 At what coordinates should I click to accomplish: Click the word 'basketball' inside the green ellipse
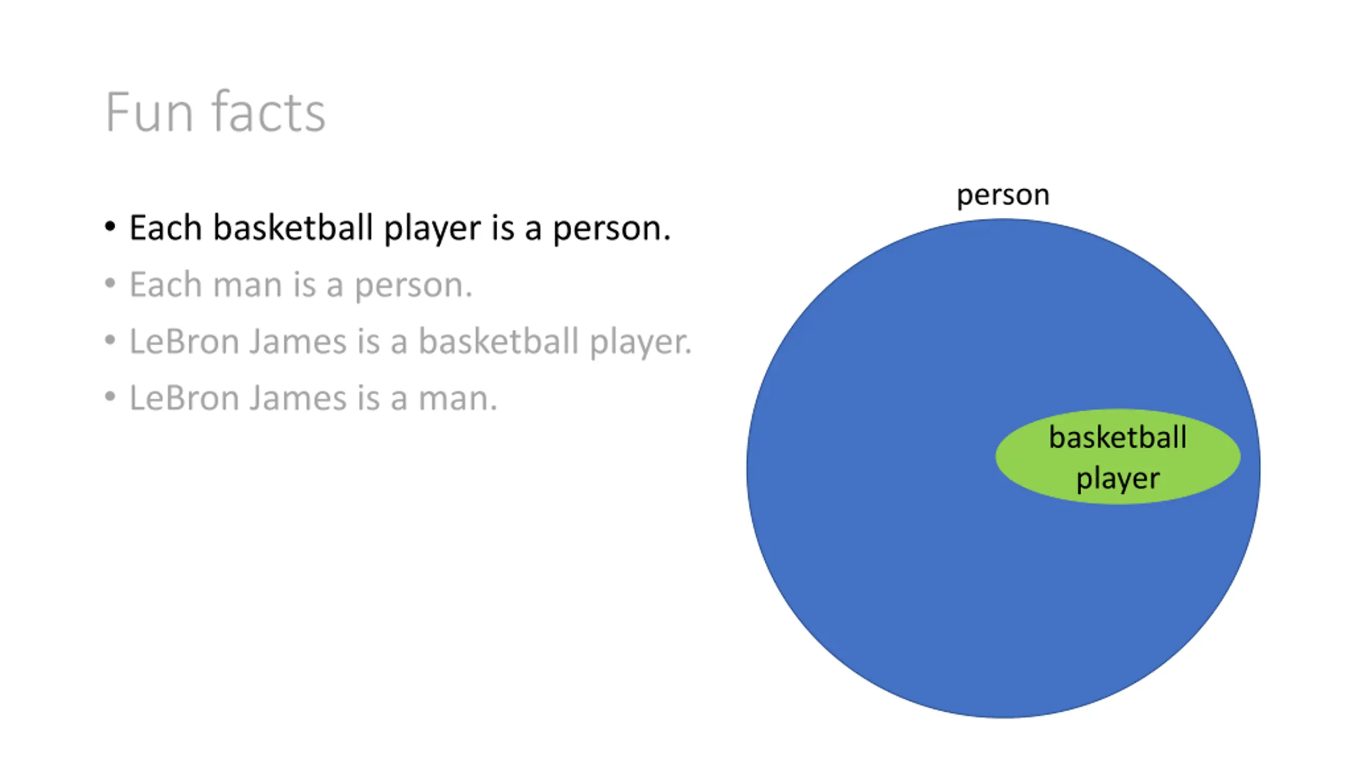(1118, 438)
